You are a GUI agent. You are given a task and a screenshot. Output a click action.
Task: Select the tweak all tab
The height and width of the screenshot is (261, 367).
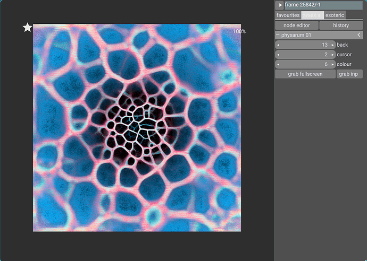coord(312,15)
